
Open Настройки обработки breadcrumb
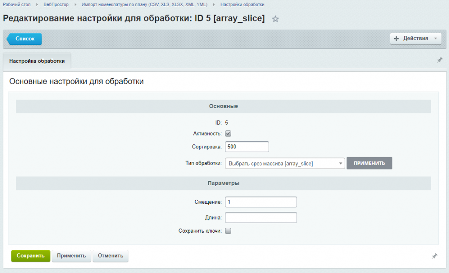click(242, 4)
